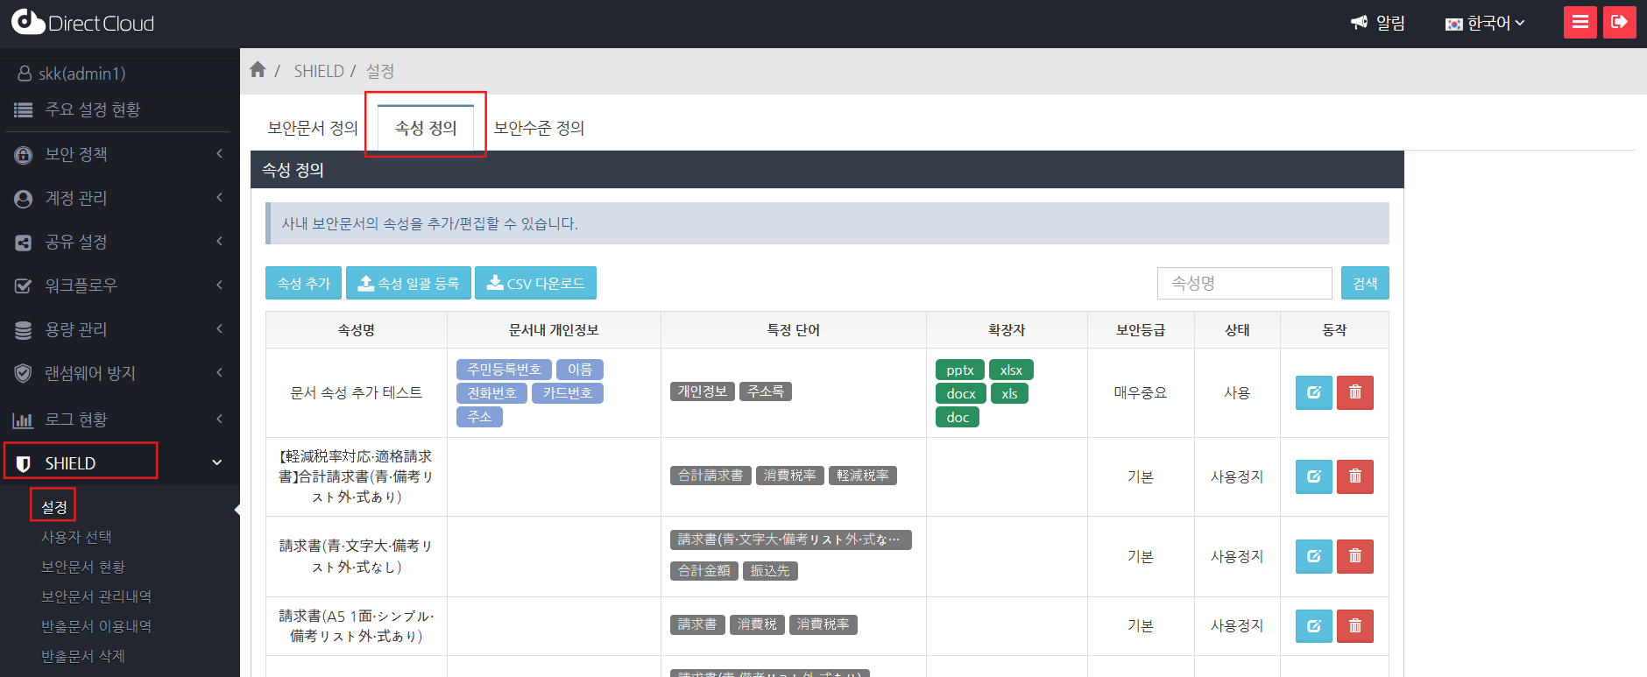Image resolution: width=1647 pixels, height=677 pixels.
Task: Click the docx extension tag
Action: pos(961,393)
